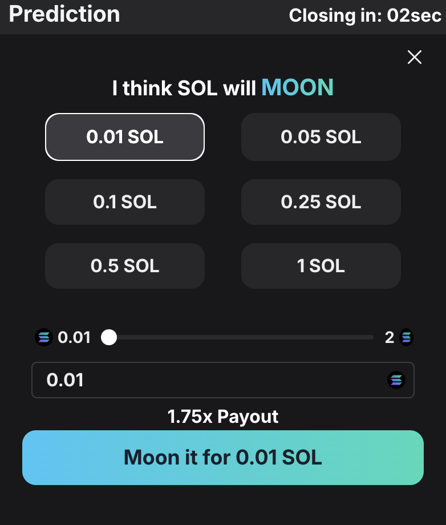This screenshot has width=446, height=525.
Task: Click the middle of the amount slider track
Action: pyautogui.click(x=240, y=338)
